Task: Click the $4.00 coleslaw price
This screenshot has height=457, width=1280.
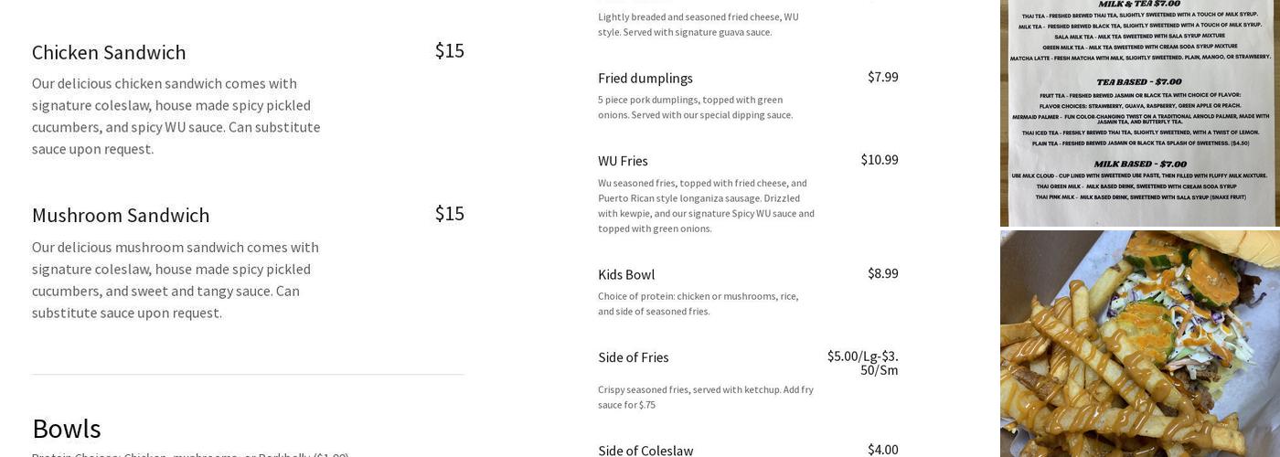Action: pos(882,450)
